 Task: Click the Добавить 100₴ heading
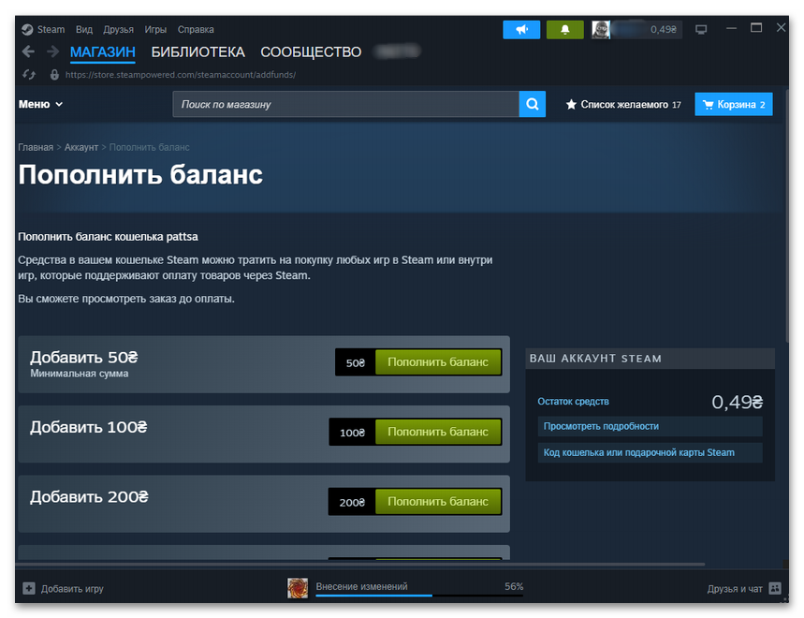88,427
